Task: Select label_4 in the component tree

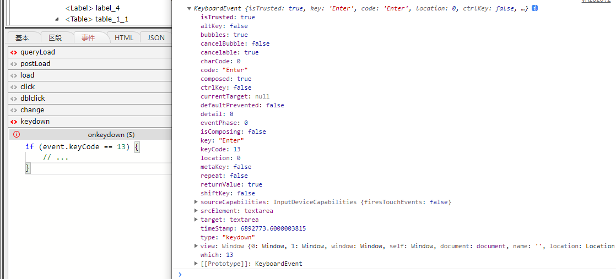Action: pos(93,8)
